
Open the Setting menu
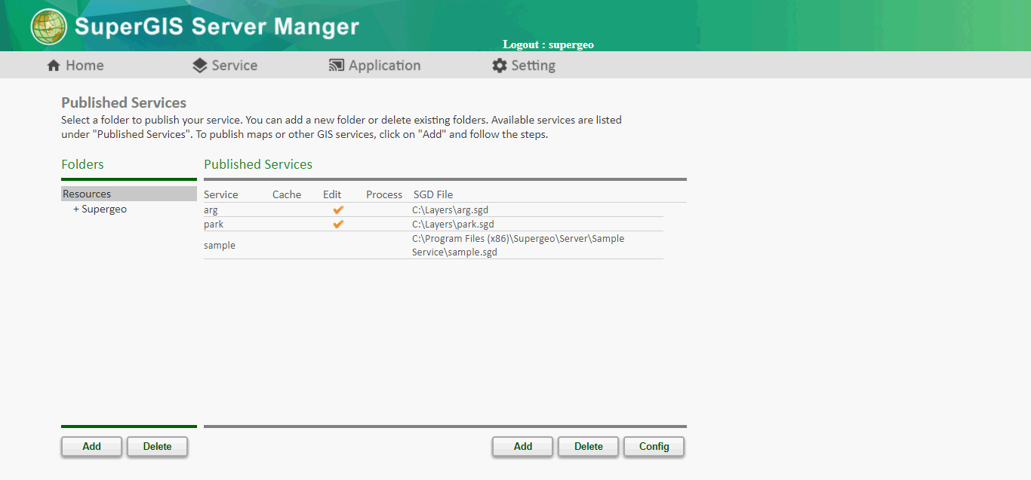coord(524,66)
